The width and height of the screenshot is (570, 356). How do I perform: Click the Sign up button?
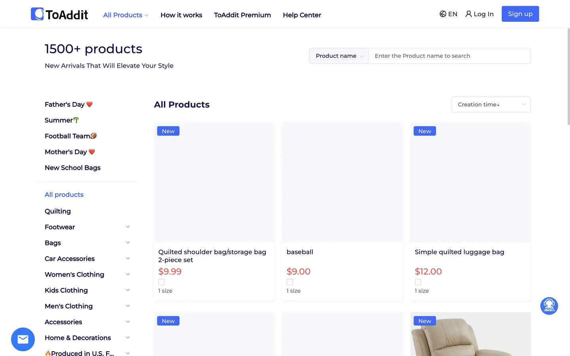(x=520, y=14)
